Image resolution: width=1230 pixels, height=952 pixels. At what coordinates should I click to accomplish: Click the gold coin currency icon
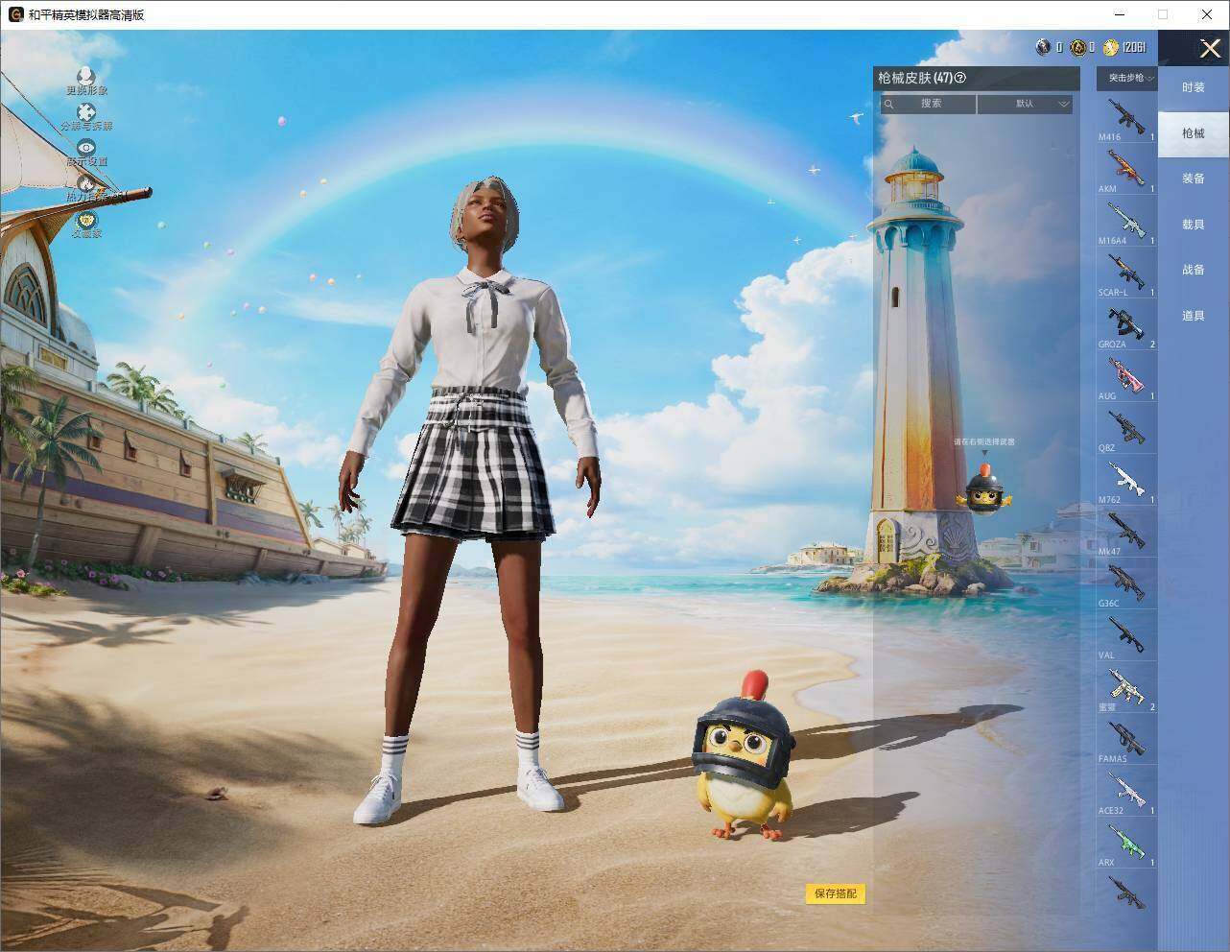(1110, 47)
